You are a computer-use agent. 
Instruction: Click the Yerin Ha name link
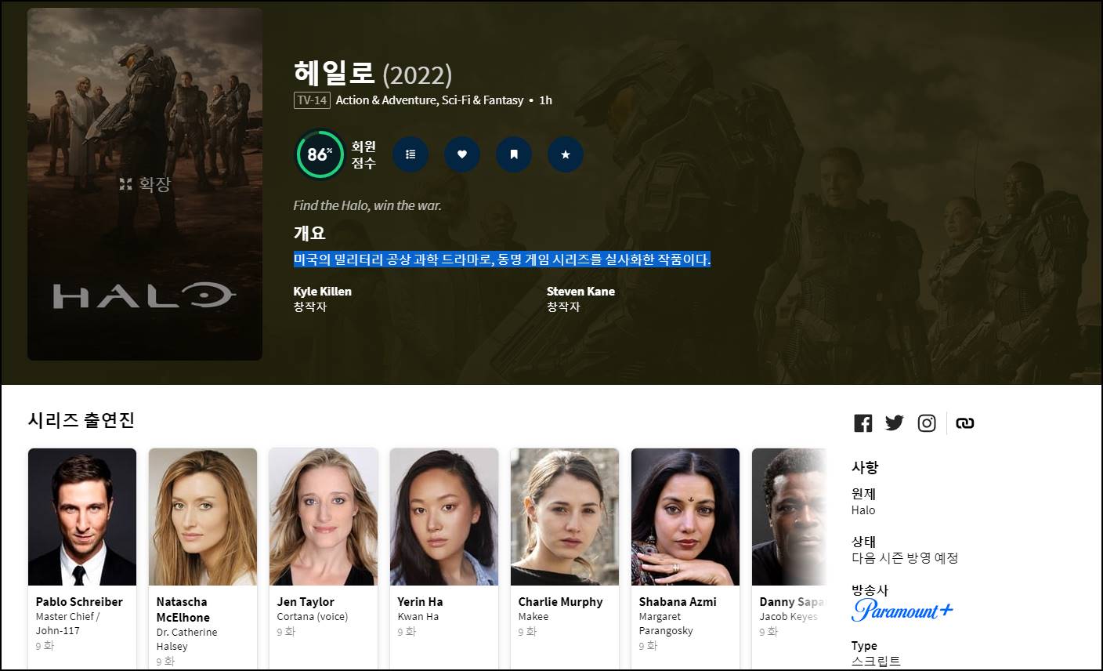(420, 601)
